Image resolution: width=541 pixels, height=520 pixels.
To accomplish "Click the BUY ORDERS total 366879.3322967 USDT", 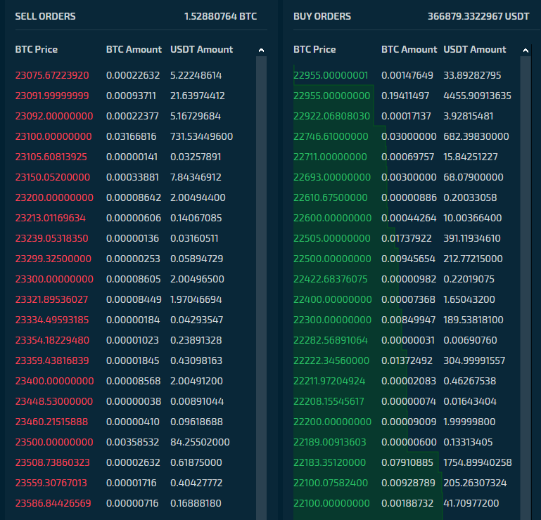I will (x=478, y=16).
